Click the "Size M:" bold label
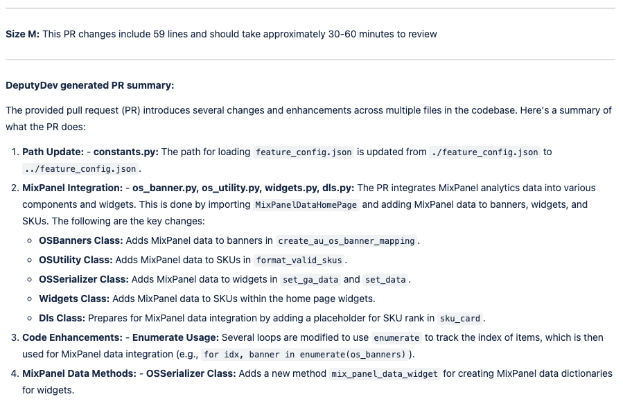623x408 pixels. (x=22, y=34)
